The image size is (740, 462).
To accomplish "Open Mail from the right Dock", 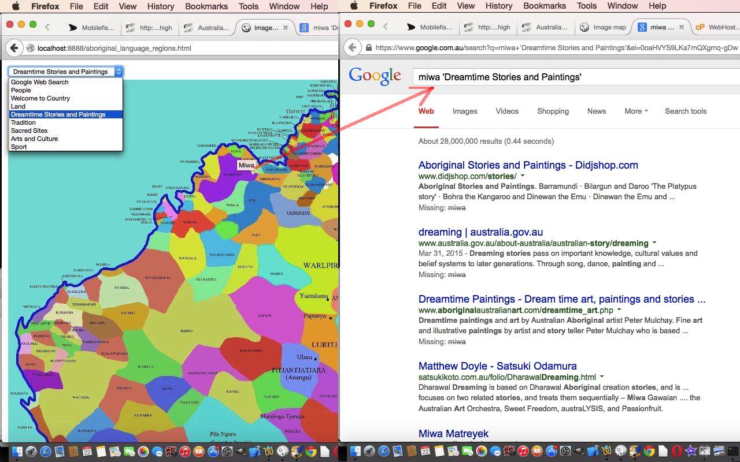I will (x=398, y=451).
